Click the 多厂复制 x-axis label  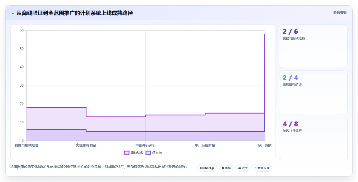tap(265, 145)
